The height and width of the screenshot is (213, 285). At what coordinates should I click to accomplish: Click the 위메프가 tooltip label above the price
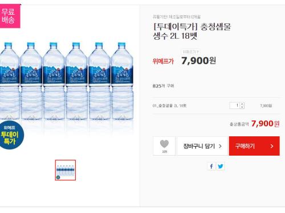pos(190,52)
